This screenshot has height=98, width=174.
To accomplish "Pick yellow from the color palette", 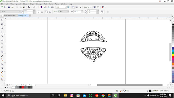I will coord(173,55).
